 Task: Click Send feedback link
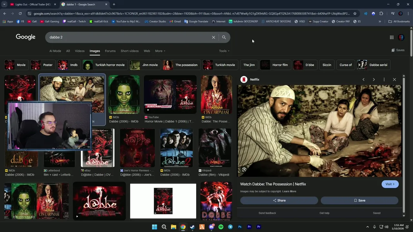267,213
